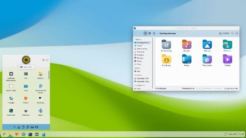This screenshot has width=246, height=138.
Task: Click sunflower user avatar in launcher
Action: click(26, 60)
